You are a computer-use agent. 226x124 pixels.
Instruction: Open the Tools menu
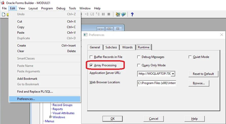tap(72, 8)
